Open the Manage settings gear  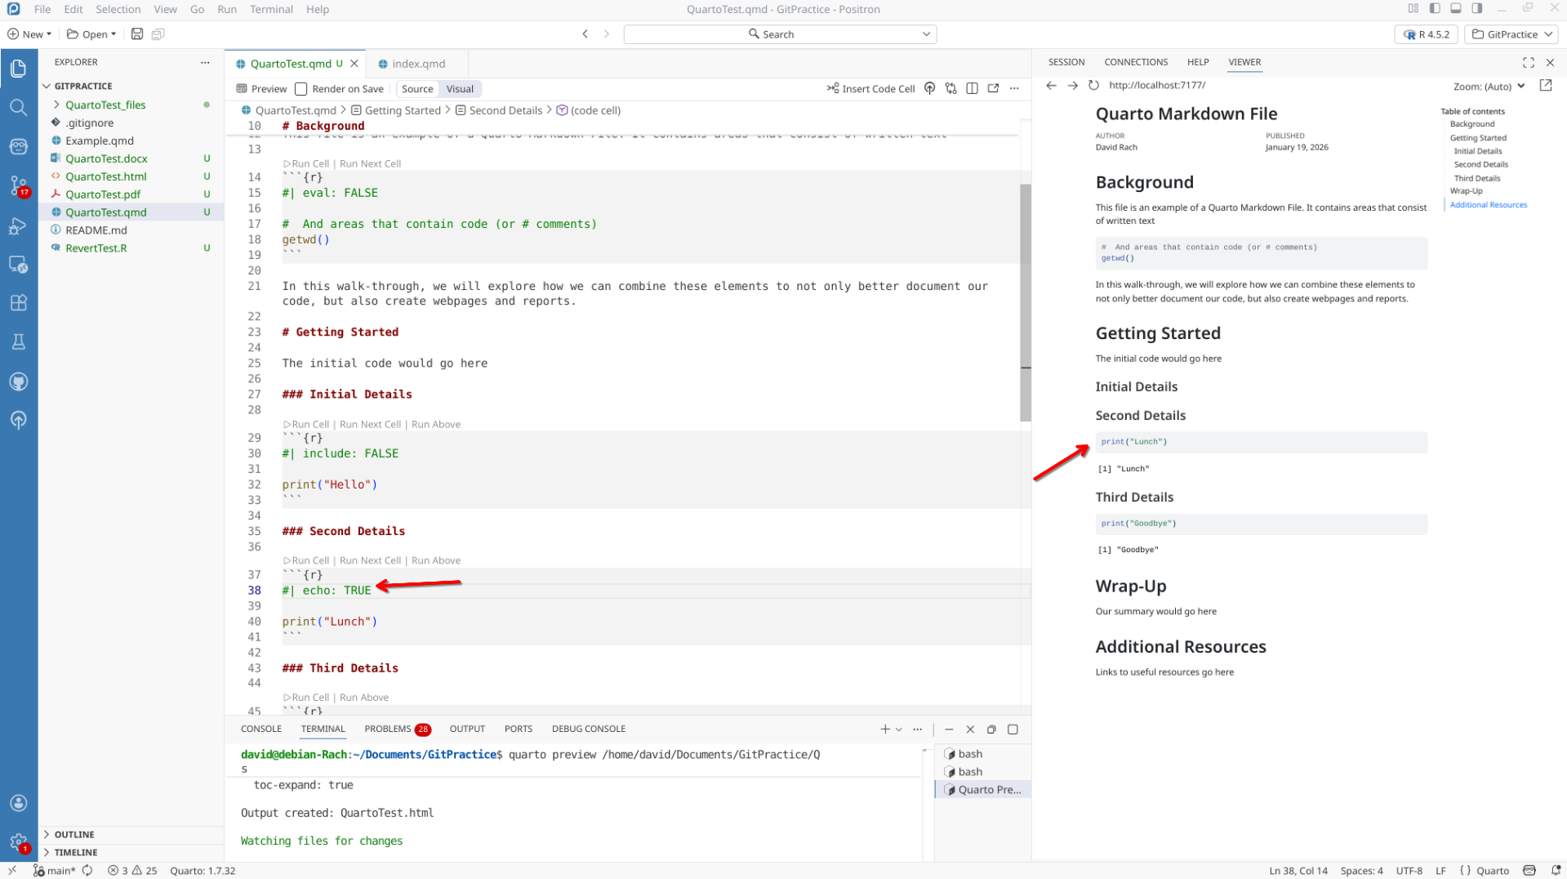click(x=18, y=841)
